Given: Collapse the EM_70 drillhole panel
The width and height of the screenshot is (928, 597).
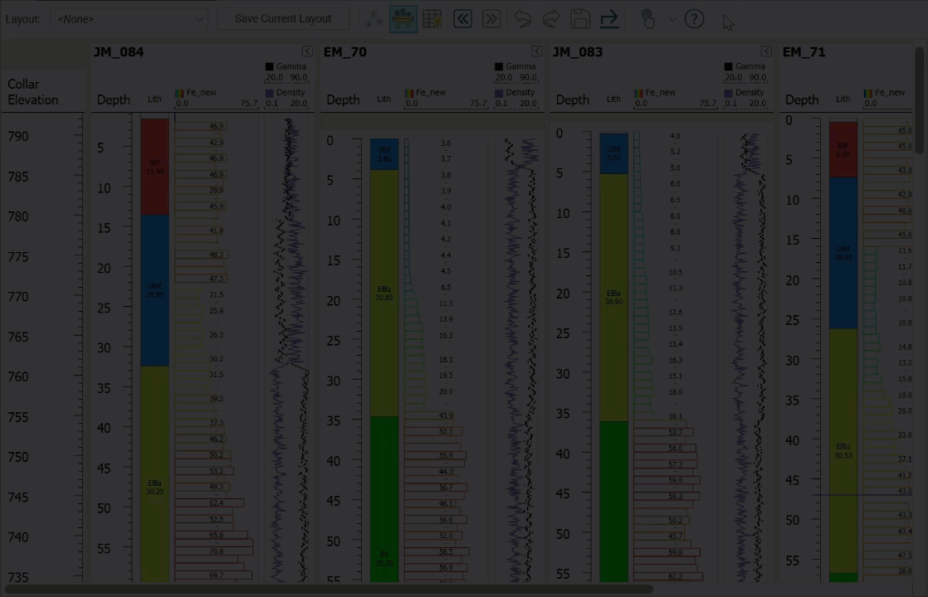Looking at the screenshot, I should (x=537, y=51).
